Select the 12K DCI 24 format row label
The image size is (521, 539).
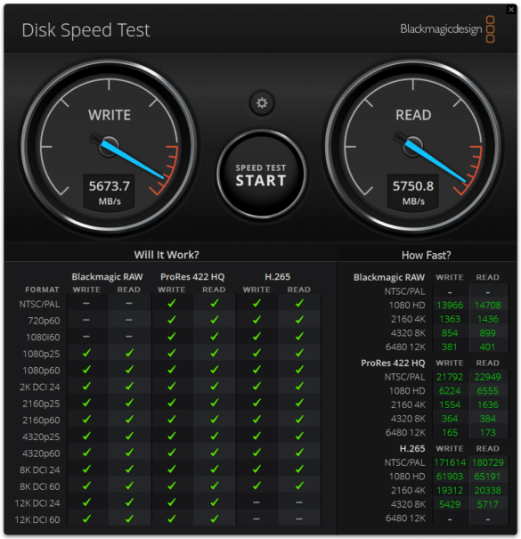37,503
